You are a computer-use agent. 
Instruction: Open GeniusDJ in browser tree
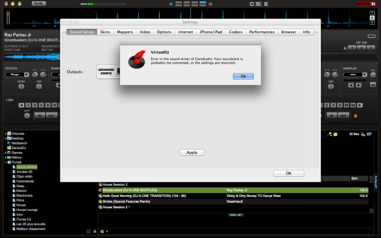pyautogui.click(x=19, y=148)
